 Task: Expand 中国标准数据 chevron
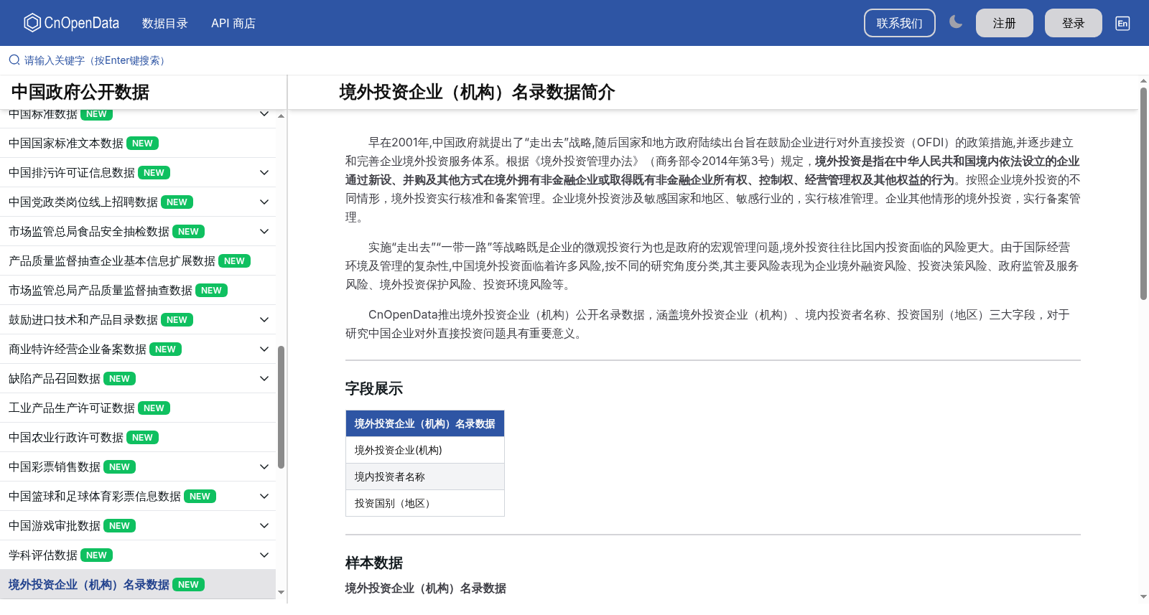[264, 113]
